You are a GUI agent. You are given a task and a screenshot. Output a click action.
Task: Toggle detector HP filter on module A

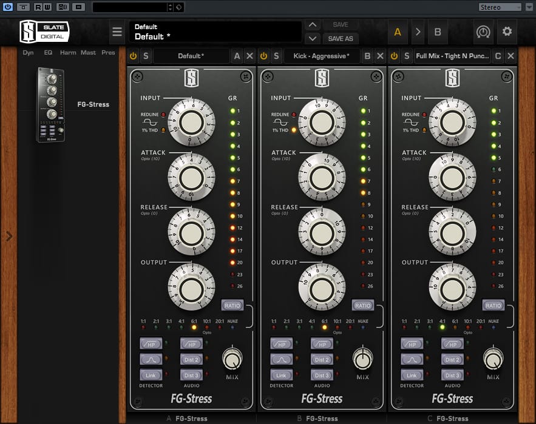click(151, 344)
